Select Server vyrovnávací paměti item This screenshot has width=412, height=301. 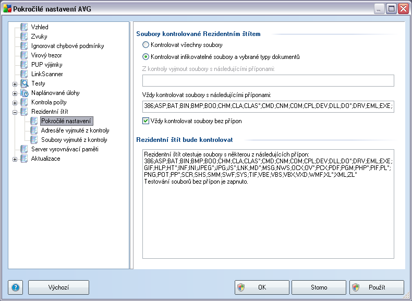(65, 149)
